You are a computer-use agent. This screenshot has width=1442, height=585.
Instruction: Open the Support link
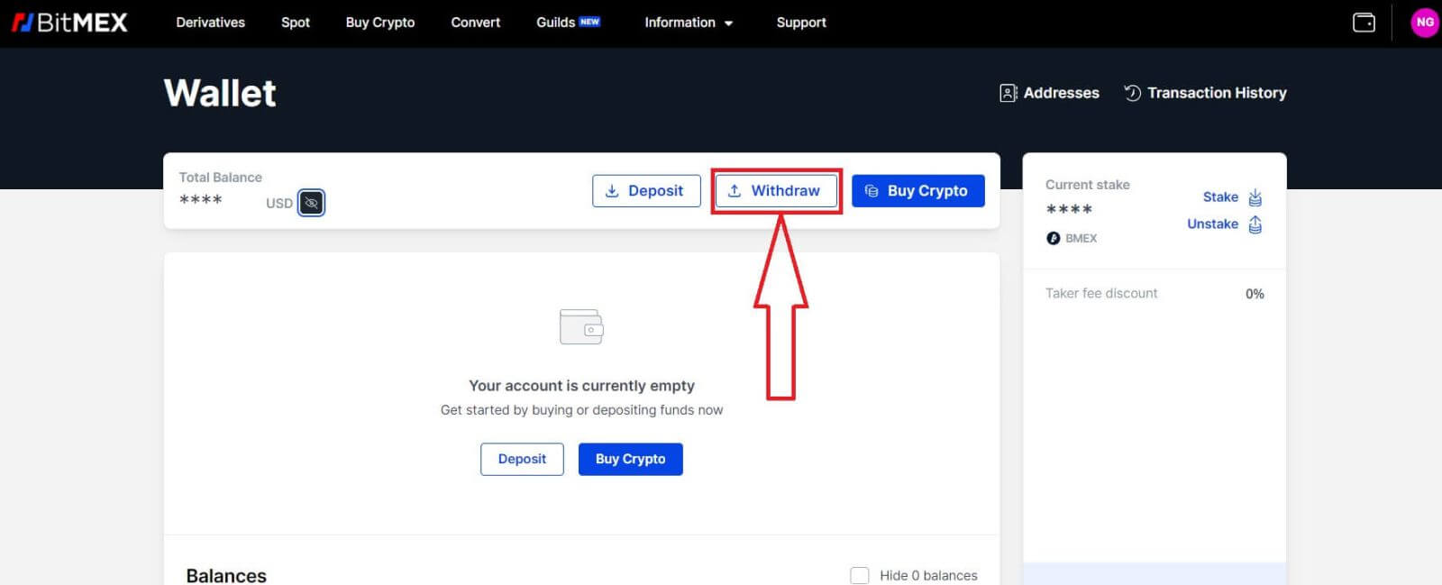800,23
